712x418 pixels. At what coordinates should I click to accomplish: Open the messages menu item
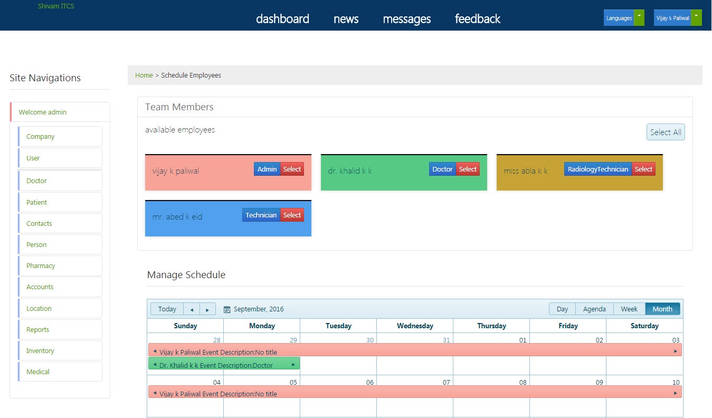pyautogui.click(x=407, y=19)
